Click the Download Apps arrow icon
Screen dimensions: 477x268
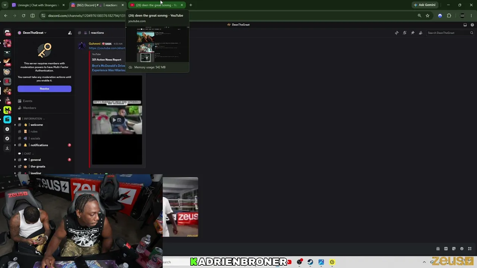(x=7, y=148)
